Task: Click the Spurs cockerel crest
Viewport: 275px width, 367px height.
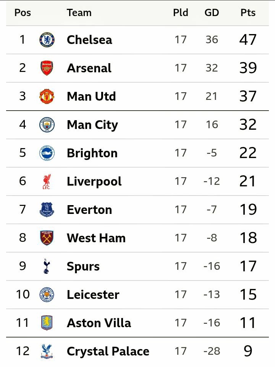Action: click(47, 266)
